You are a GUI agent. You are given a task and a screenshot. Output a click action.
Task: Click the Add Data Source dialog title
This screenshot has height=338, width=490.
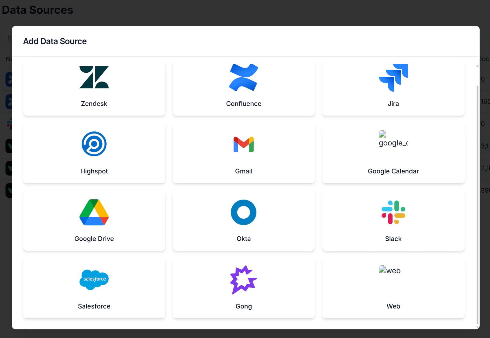tap(55, 41)
